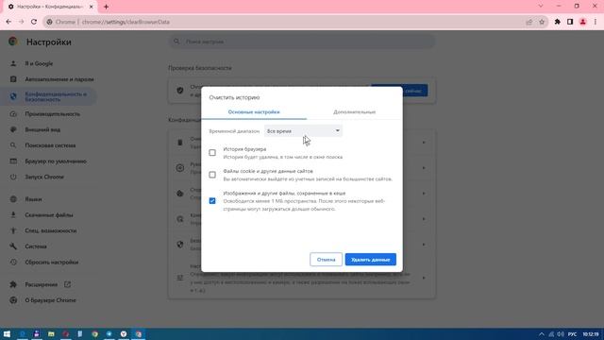Open 'Языки' in settings sidebar

34,199
